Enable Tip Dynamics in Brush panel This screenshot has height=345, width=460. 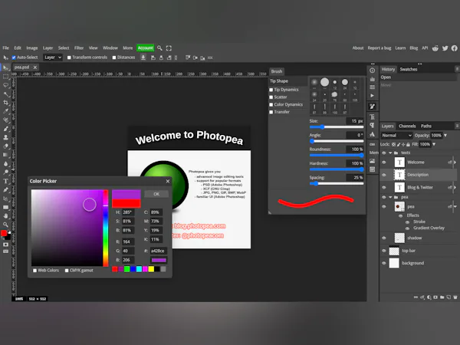click(271, 90)
